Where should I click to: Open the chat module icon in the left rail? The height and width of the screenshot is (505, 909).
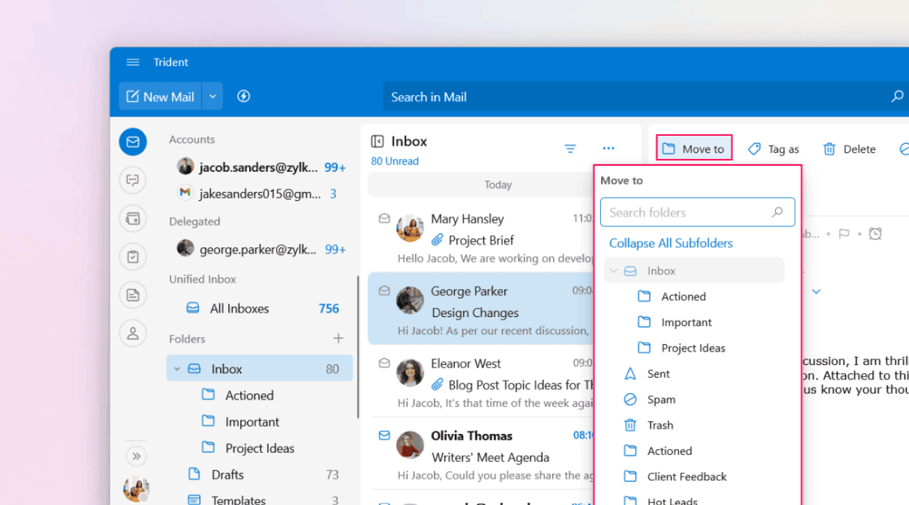click(133, 180)
